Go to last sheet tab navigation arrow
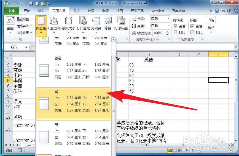 tap(18, 145)
